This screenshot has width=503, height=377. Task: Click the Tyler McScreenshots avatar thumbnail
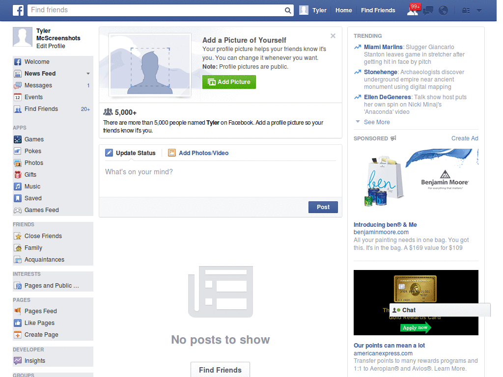(23, 37)
